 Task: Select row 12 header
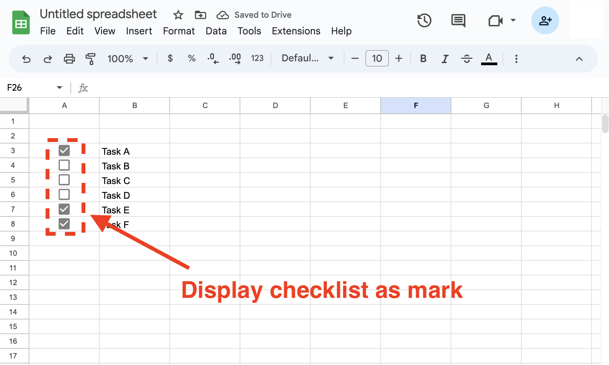[14, 282]
